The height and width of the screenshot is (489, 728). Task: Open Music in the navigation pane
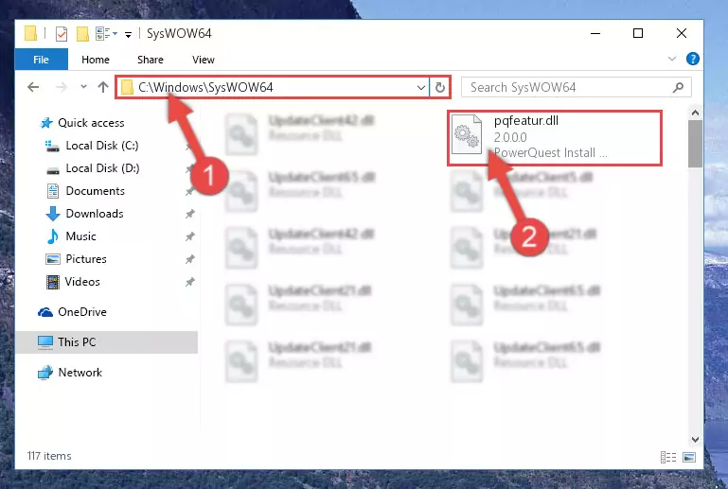pos(80,236)
